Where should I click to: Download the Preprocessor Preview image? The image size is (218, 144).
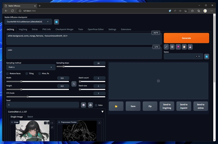99,123
